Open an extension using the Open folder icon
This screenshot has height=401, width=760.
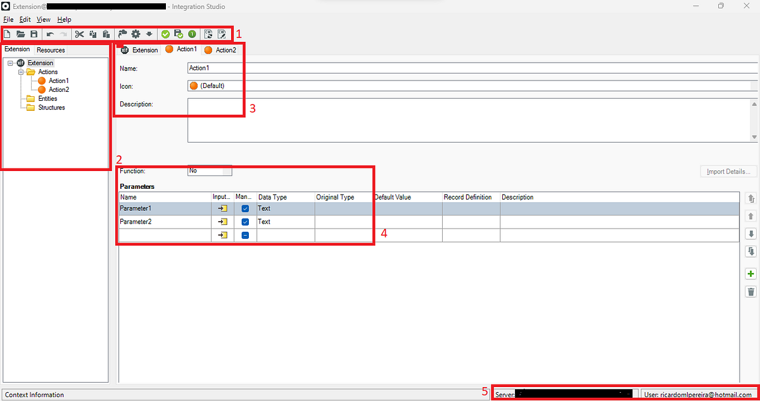coord(20,34)
